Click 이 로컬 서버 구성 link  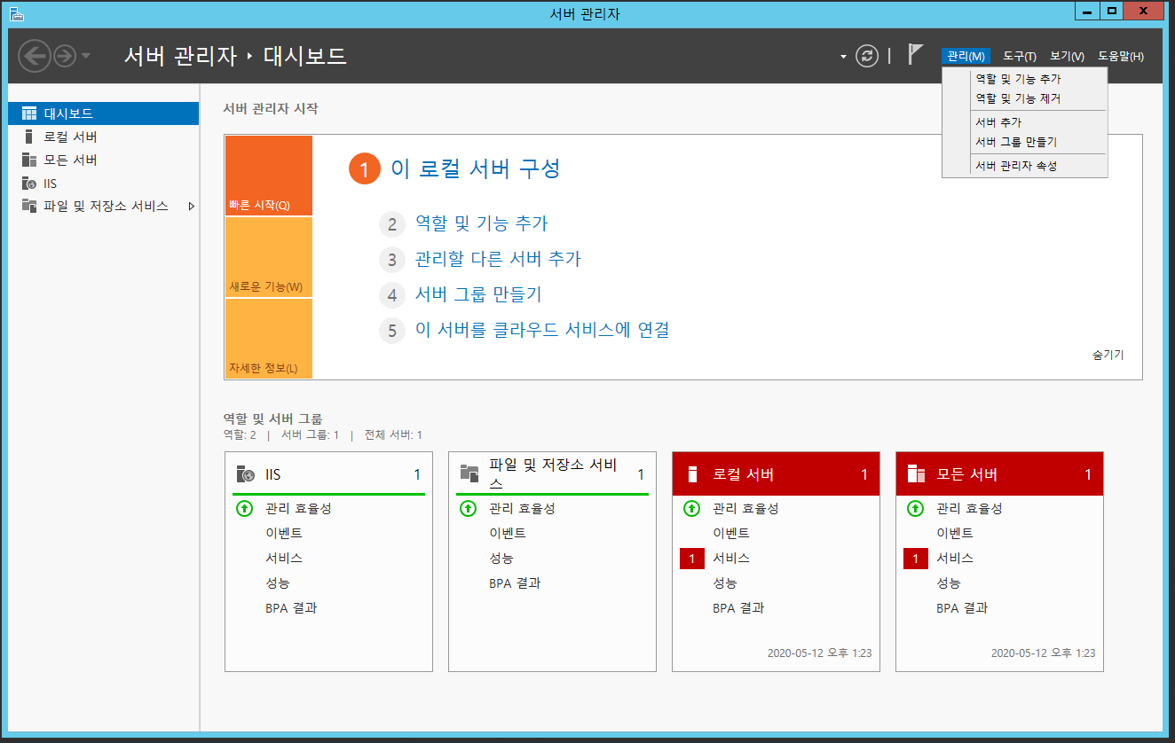476,168
